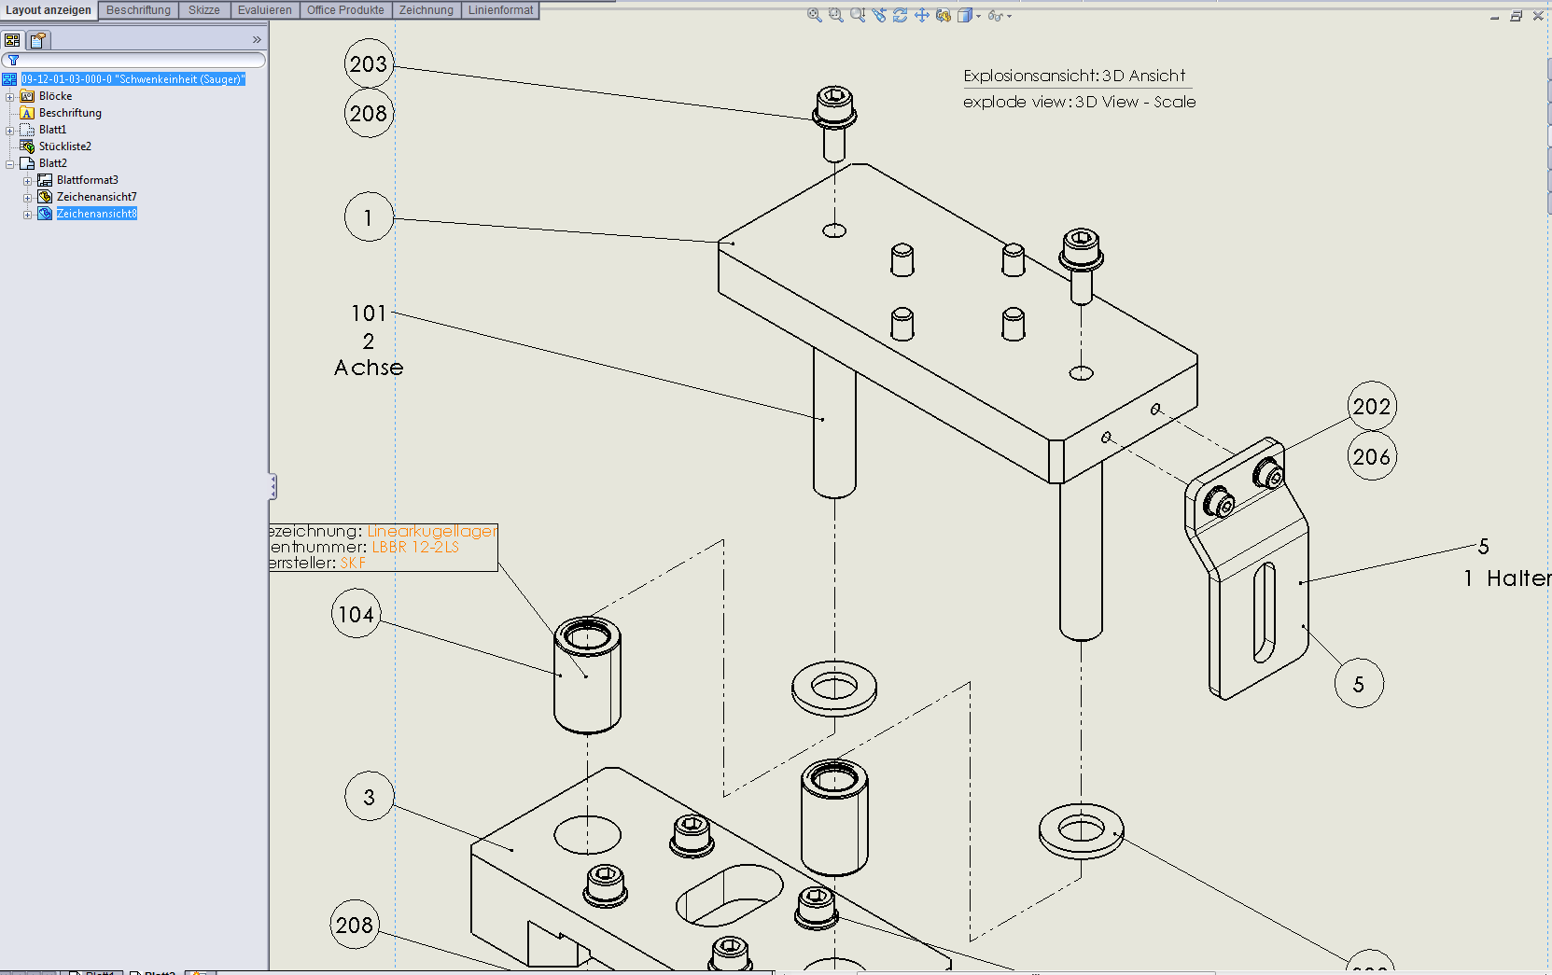Click the 3D drawing view icon
Viewport: 1552px width, 975px height.
(x=944, y=15)
